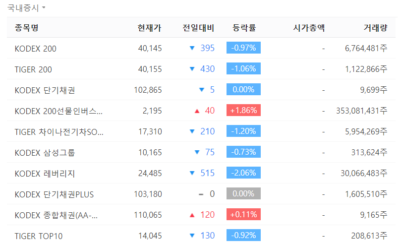Click volume 208,613주
Viewport: 401px width, 245px height.
[x=369, y=236]
